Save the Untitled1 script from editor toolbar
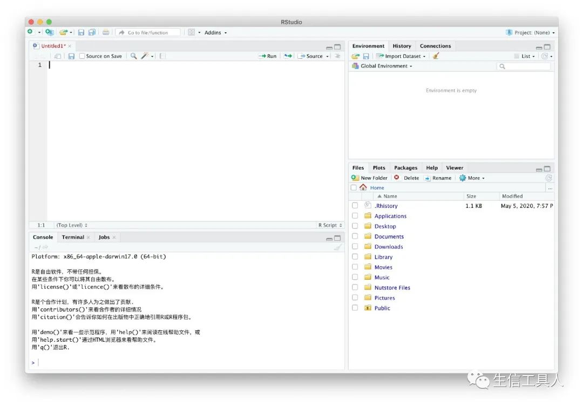 click(71, 56)
